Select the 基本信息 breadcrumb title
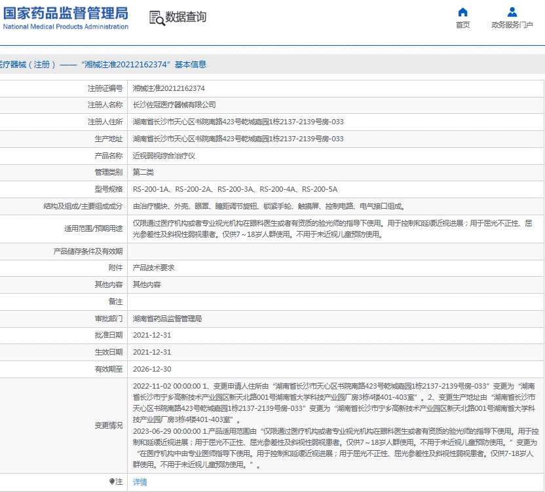This screenshot has height=492, width=545. coord(190,65)
